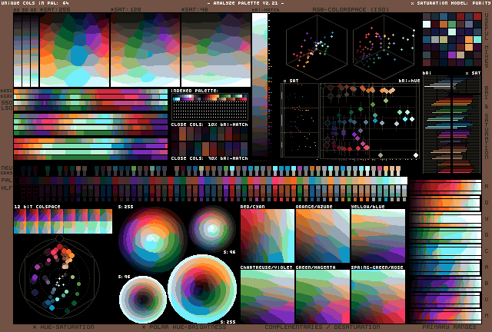Image resolution: width=492 pixels, height=332 pixels.
Task: Click the '×SAT: 48' heading
Action: pos(194,10)
